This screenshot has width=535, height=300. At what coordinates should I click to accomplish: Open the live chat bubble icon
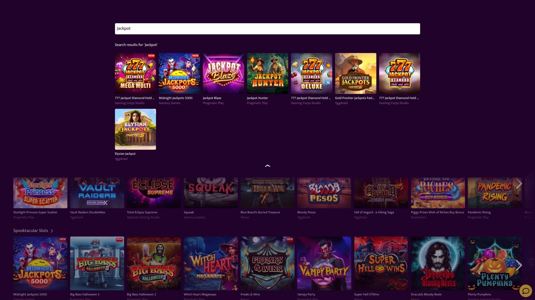coord(526,291)
